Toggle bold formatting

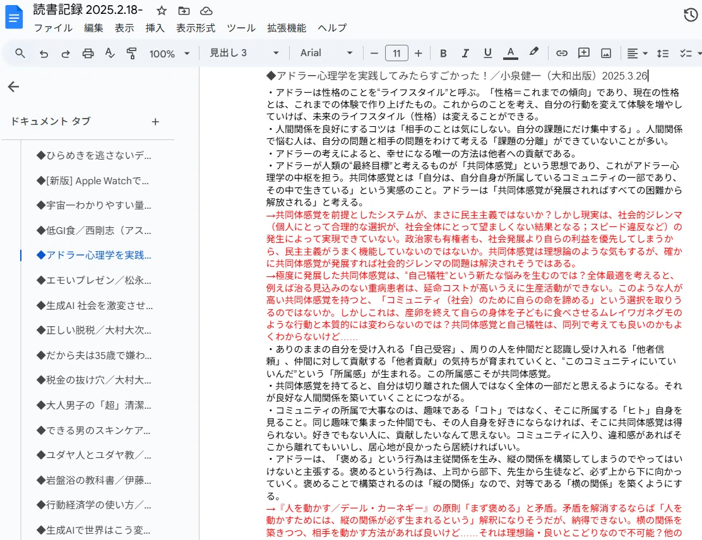pyautogui.click(x=443, y=53)
